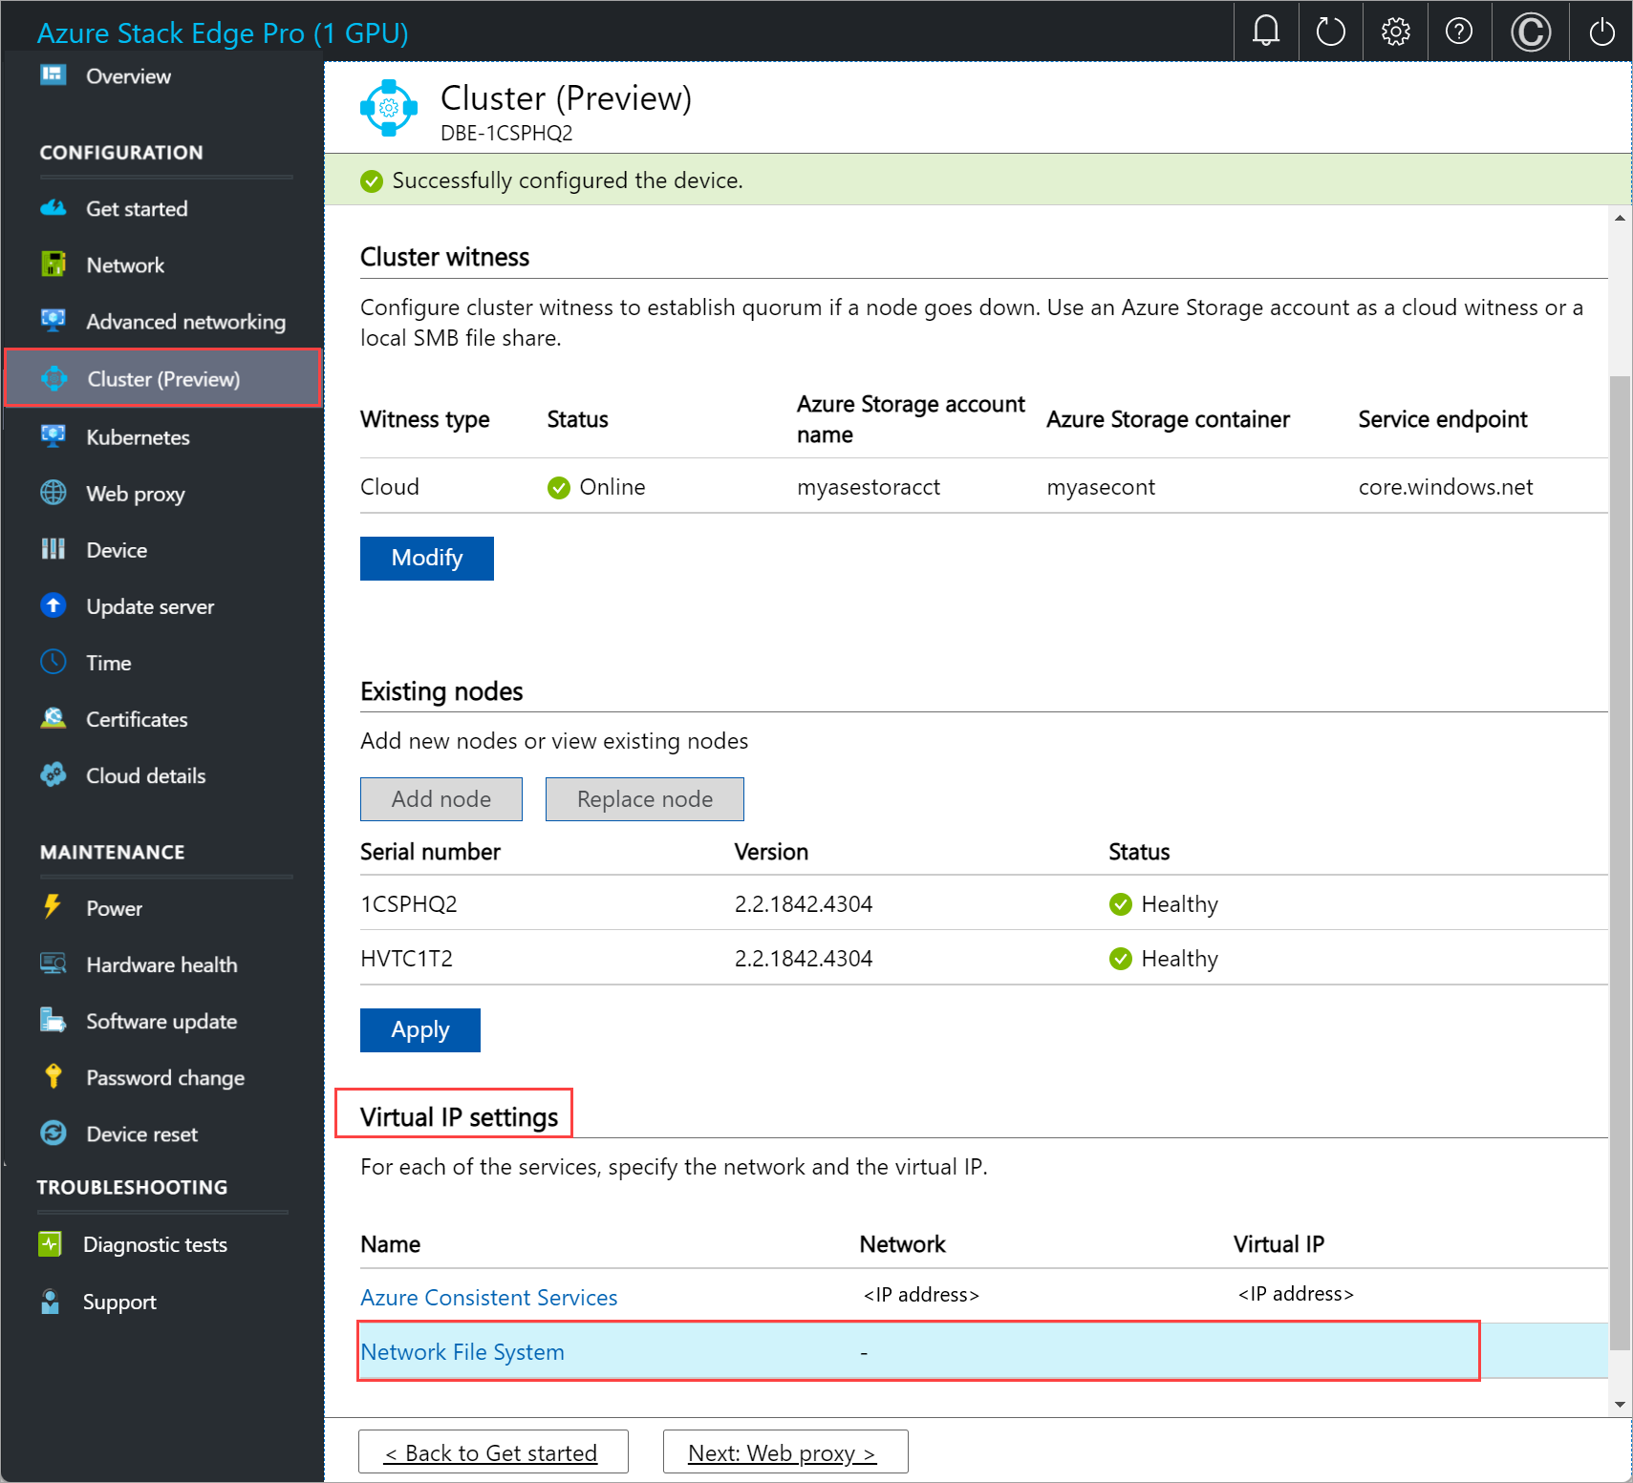Image resolution: width=1633 pixels, height=1483 pixels.
Task: Click Modify under cluster witness
Action: [426, 558]
